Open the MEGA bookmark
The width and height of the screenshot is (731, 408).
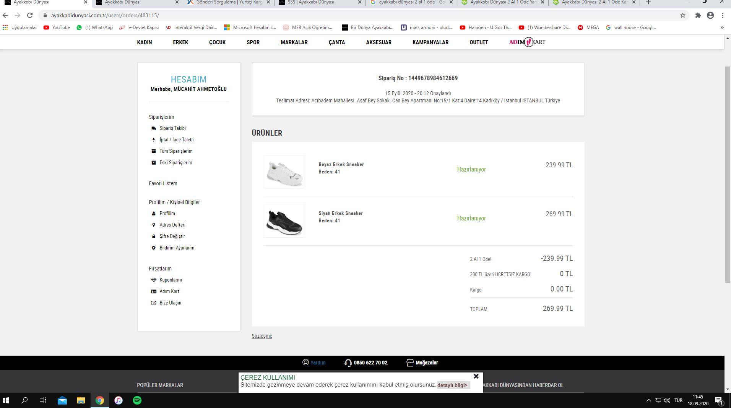(588, 28)
